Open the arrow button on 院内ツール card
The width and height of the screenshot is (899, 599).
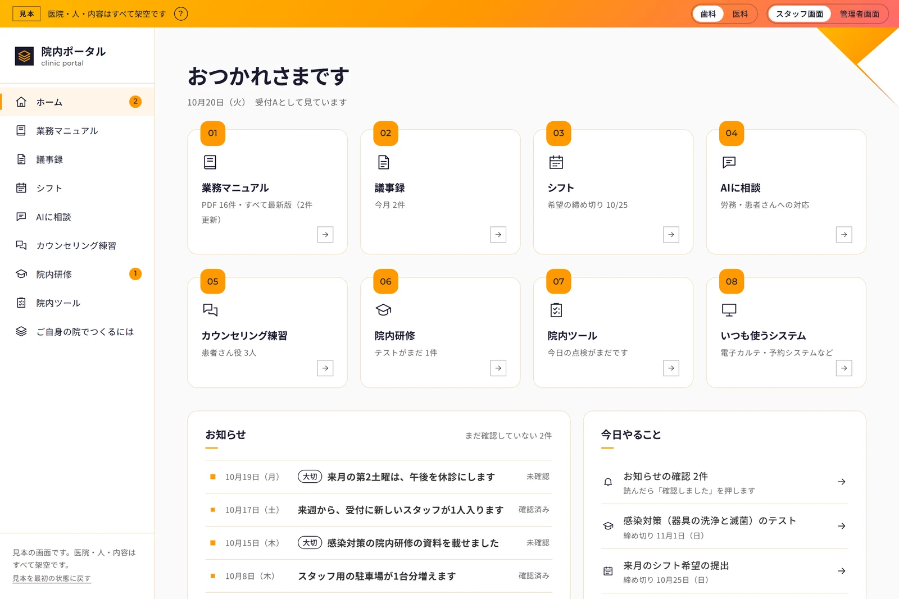click(671, 368)
